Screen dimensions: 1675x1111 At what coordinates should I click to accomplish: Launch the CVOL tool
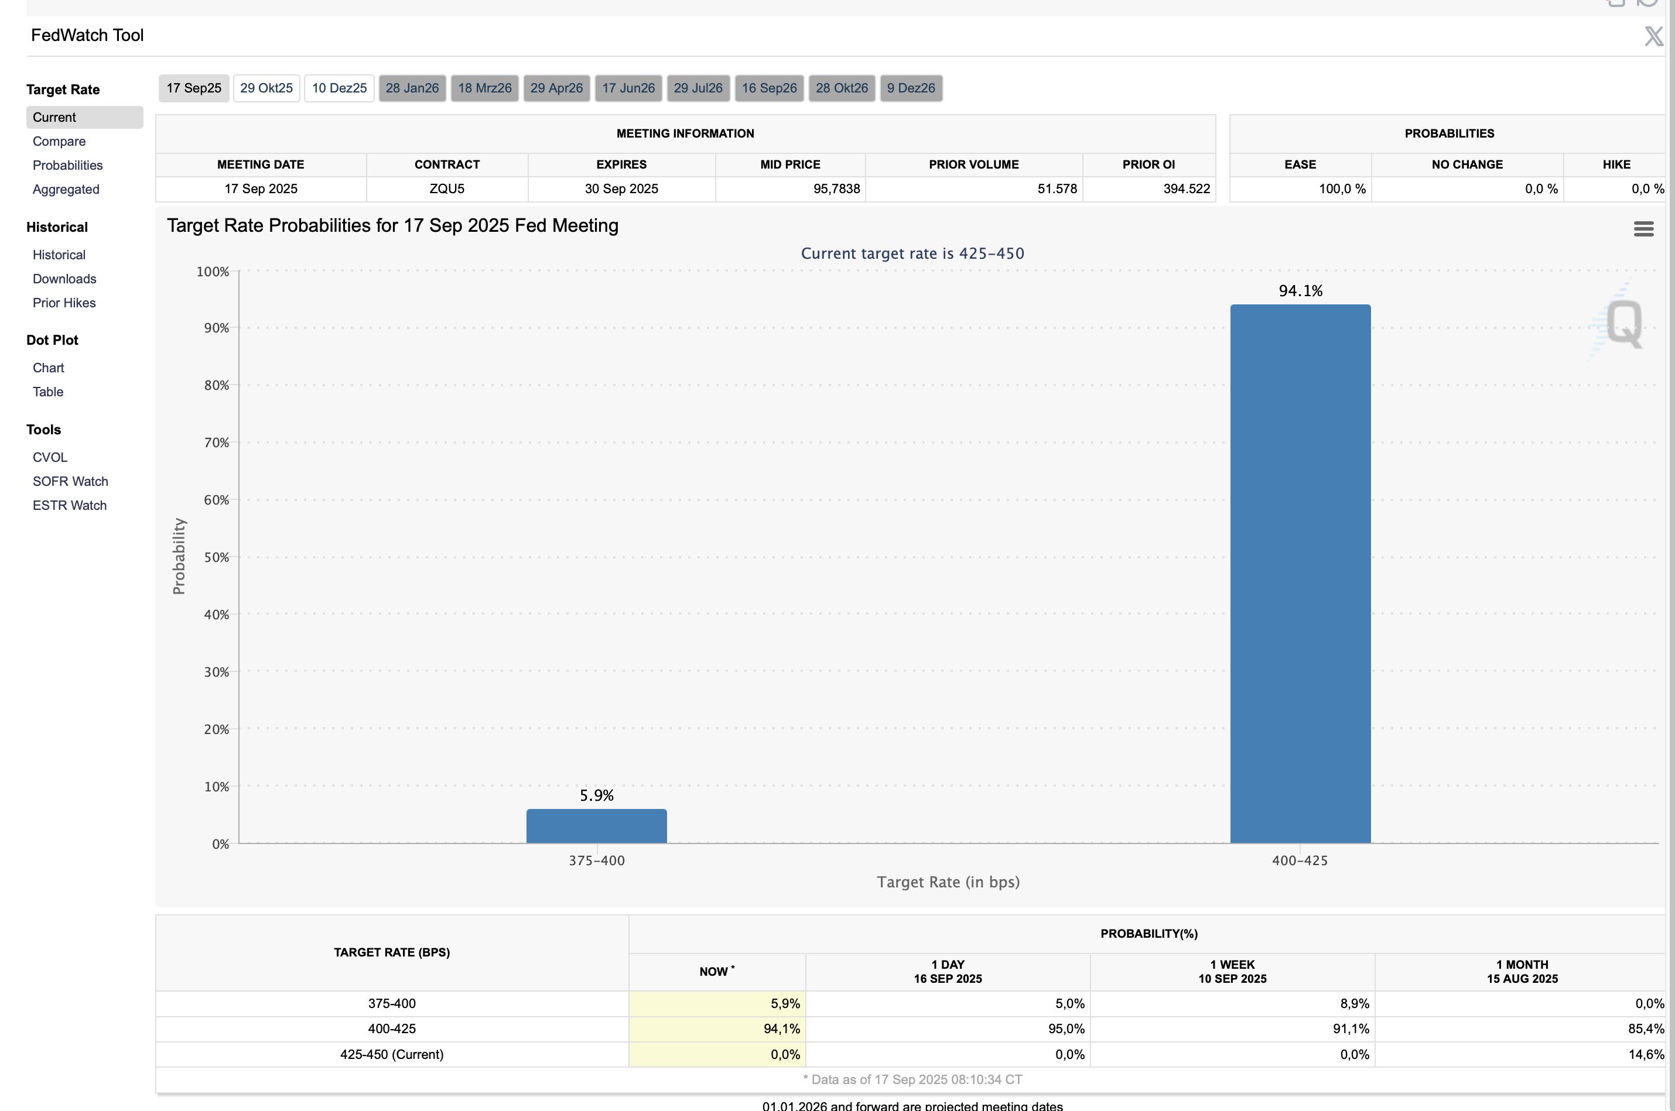pyautogui.click(x=50, y=457)
